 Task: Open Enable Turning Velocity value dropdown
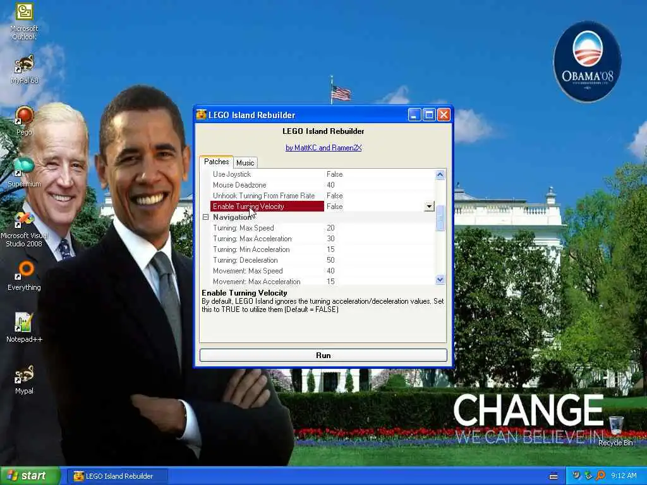pyautogui.click(x=429, y=207)
